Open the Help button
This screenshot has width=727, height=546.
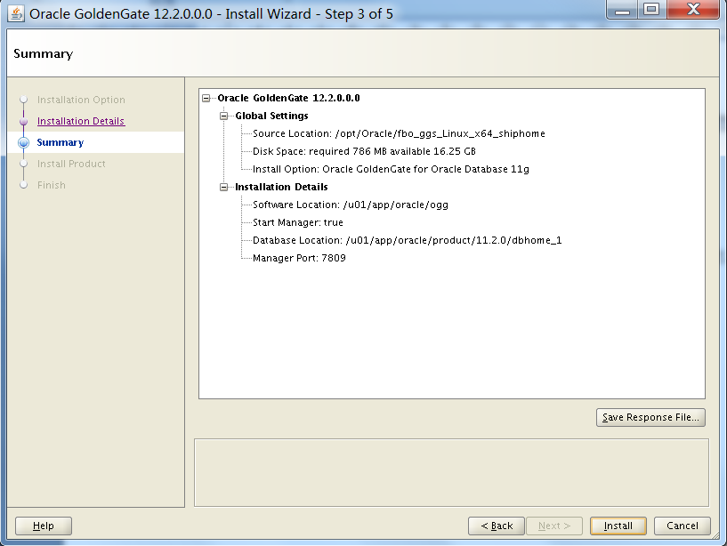pos(44,526)
